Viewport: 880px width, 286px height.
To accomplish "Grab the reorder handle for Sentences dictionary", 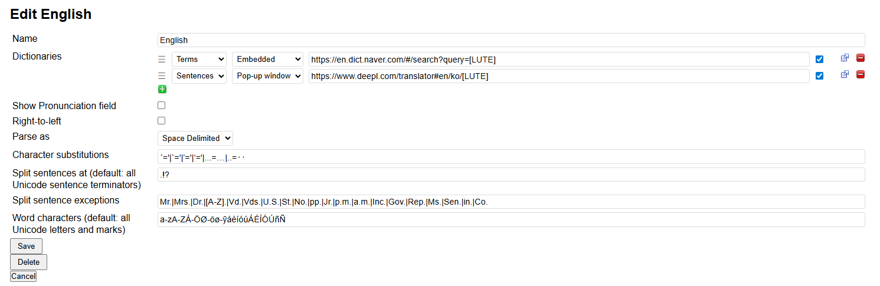I will point(162,75).
